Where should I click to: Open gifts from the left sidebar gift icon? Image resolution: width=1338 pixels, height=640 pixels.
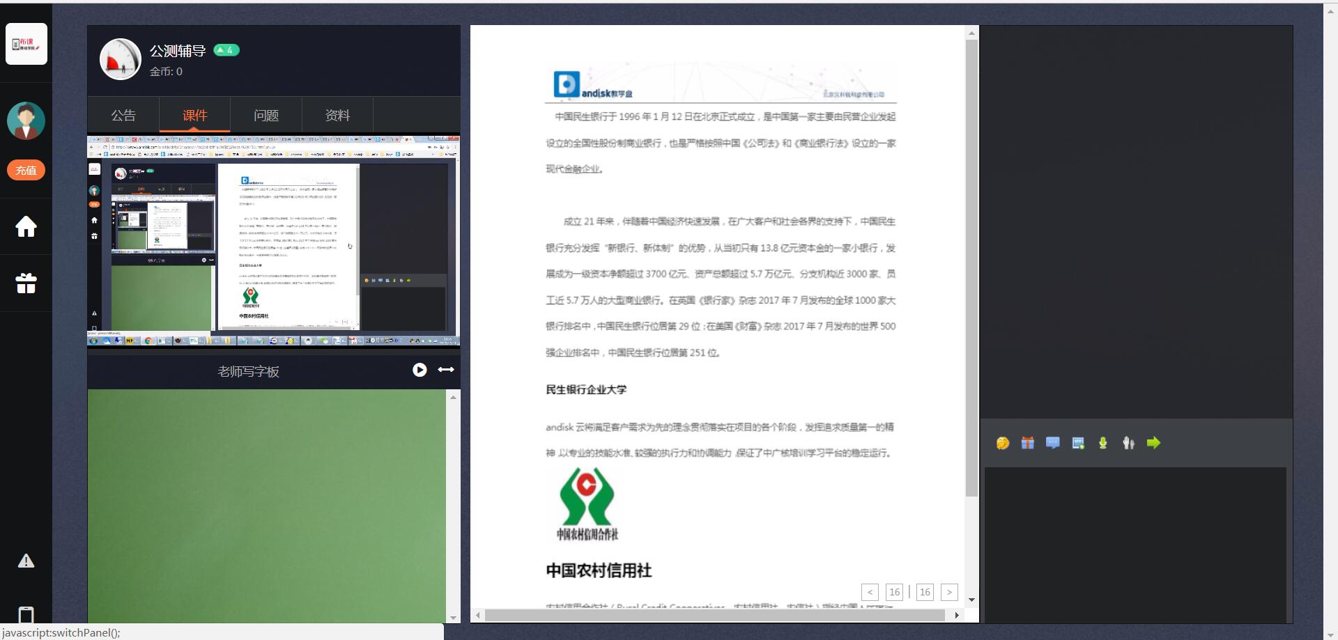(x=26, y=283)
